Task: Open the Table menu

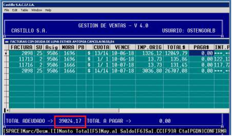Action: [x=24, y=10]
